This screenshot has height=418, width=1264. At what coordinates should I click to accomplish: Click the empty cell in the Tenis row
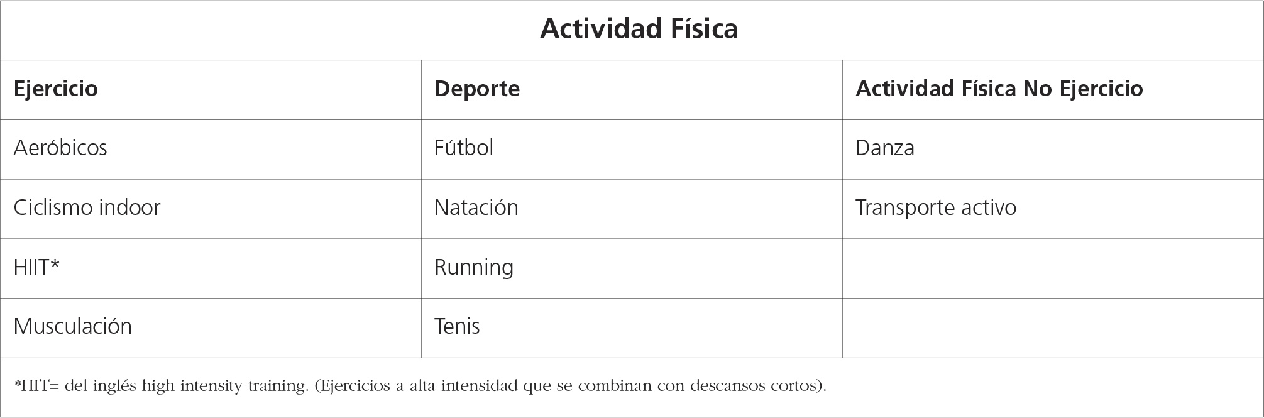click(1052, 327)
